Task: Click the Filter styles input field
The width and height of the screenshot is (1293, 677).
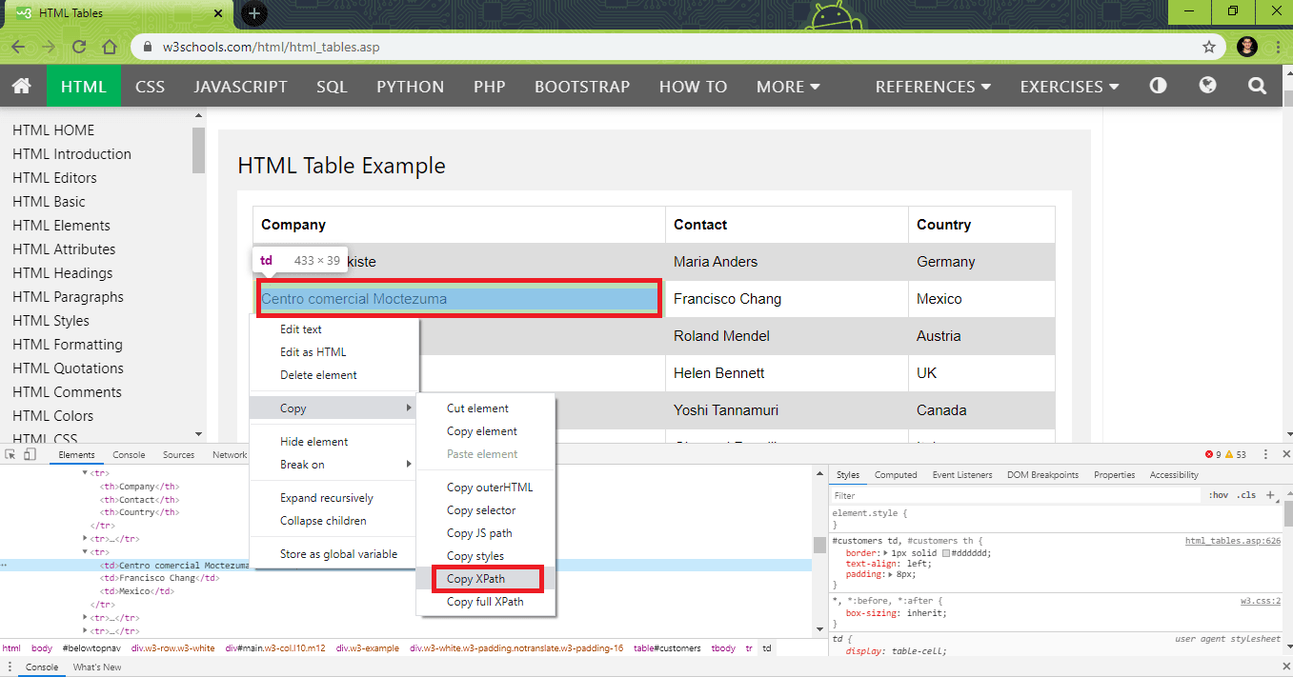Action: [x=953, y=494]
